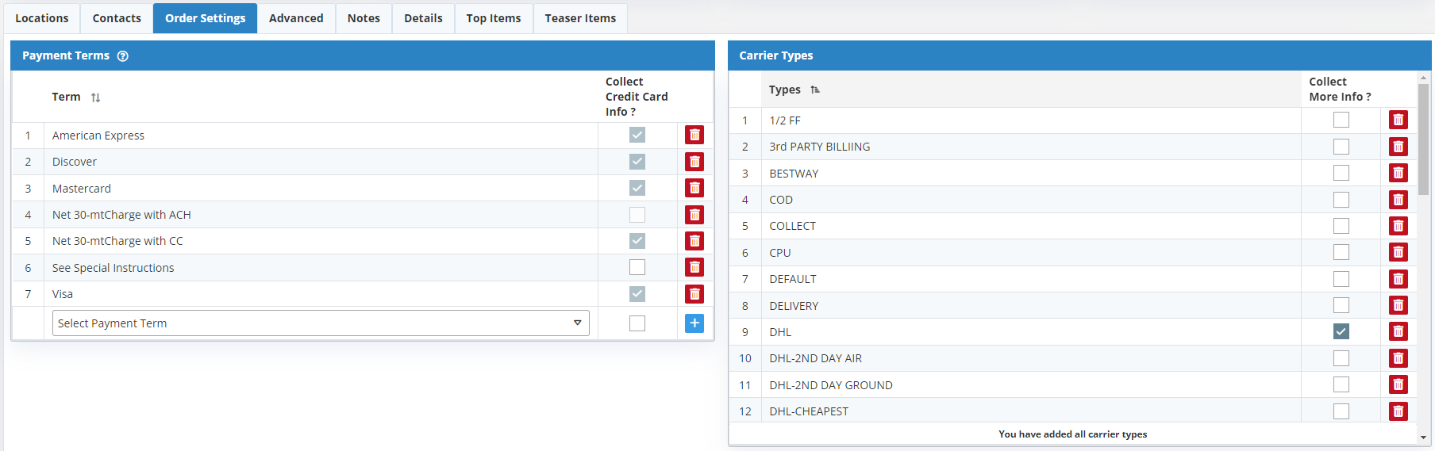Image resolution: width=1435 pixels, height=451 pixels.
Task: Enable credit card info for Special Instructions
Action: 637,267
